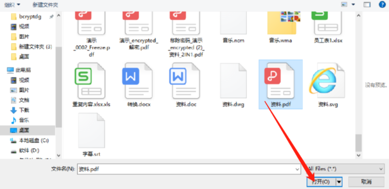This screenshot has height=189, width=389.
Task: Click the 此电脑 computer icon
Action: pos(10,70)
